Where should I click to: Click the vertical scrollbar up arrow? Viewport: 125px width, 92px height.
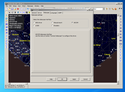pyautogui.click(x=118, y=15)
